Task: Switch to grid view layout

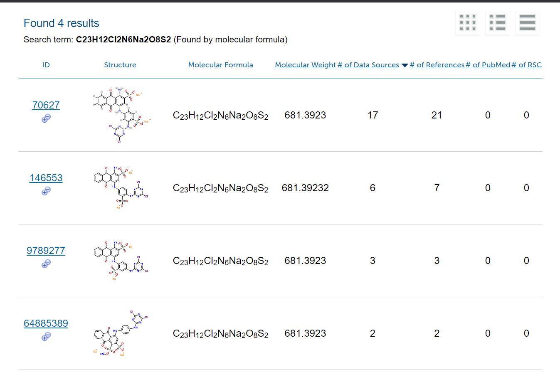Action: click(468, 23)
